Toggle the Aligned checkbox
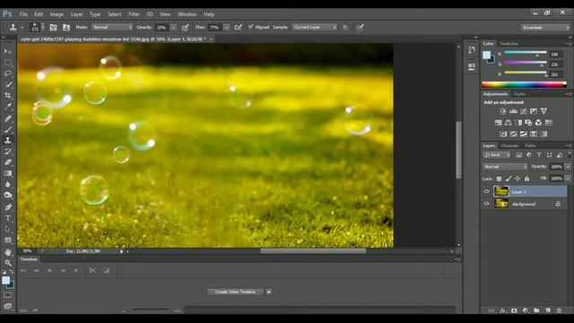 [x=251, y=27]
